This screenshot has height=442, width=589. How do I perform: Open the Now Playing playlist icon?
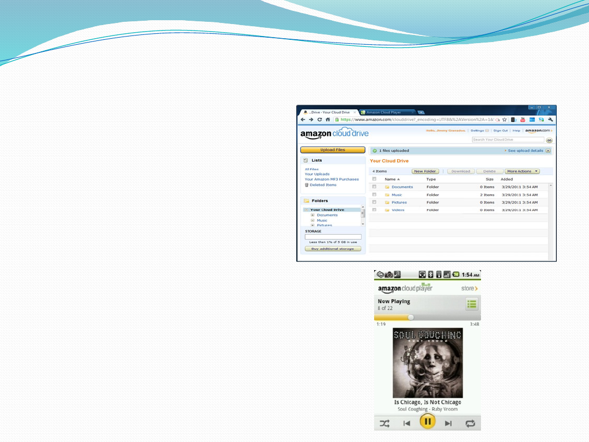click(472, 304)
